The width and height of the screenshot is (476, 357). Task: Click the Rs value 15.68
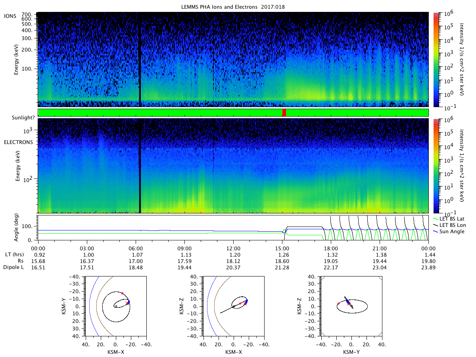pyautogui.click(x=38, y=261)
